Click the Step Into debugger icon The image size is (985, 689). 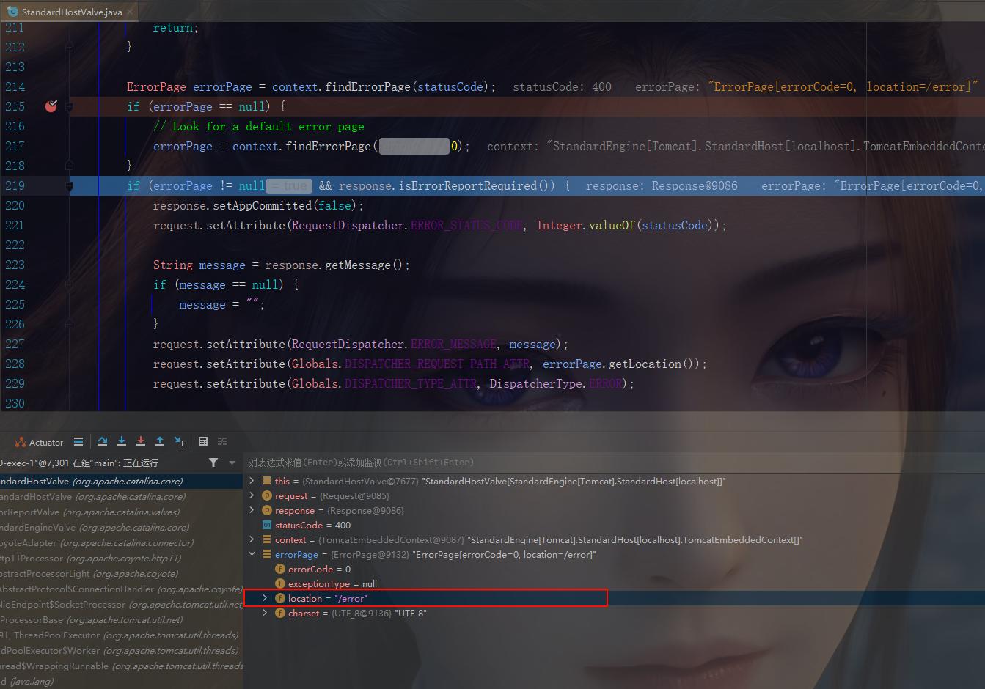click(x=122, y=441)
